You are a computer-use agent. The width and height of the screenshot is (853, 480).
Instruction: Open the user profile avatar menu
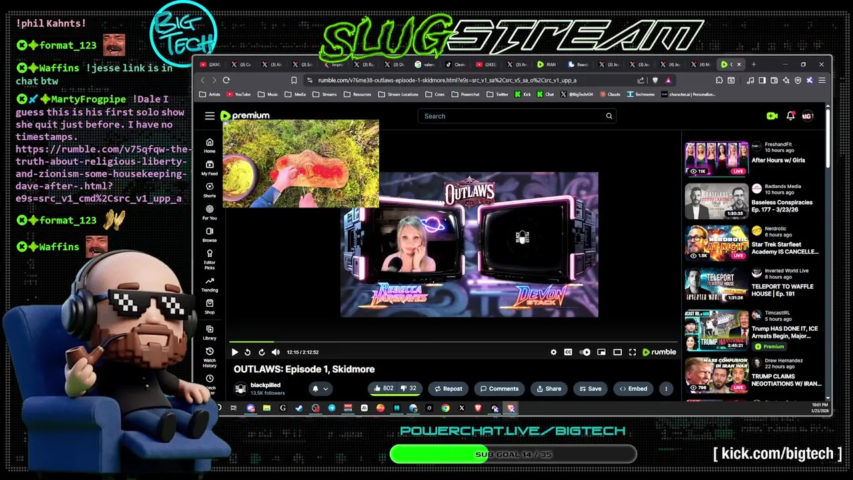click(x=808, y=116)
